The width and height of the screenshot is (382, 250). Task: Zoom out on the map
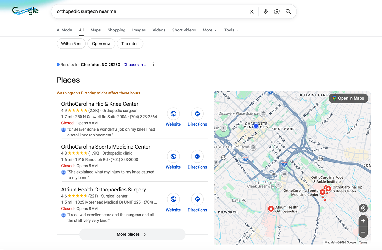pyautogui.click(x=363, y=232)
